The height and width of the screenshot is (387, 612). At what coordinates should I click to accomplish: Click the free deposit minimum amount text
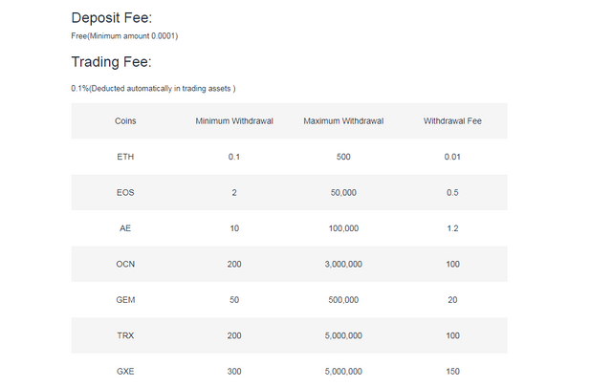[124, 36]
